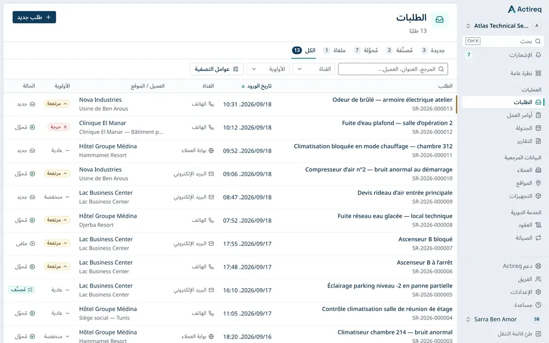Click the notifications count badge 7
The height and width of the screenshot is (343, 549).
pos(469,55)
